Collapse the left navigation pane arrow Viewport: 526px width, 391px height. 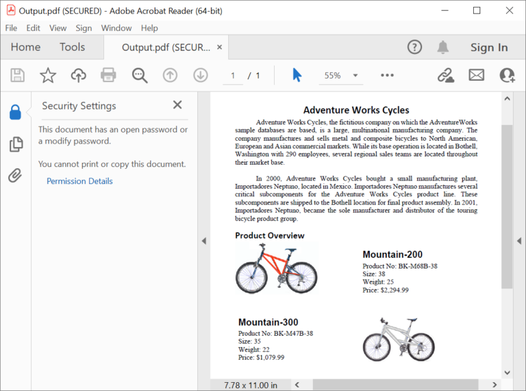tap(203, 241)
